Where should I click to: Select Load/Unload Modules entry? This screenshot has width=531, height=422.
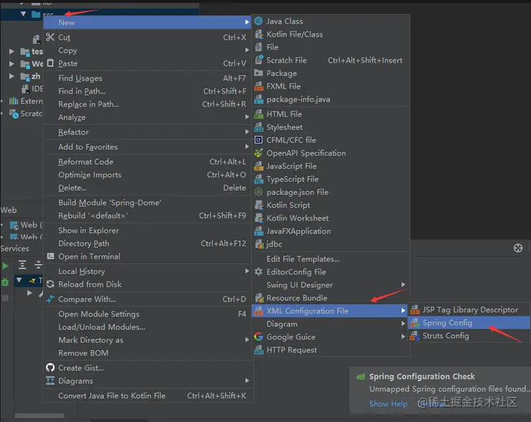pyautogui.click(x=147, y=327)
